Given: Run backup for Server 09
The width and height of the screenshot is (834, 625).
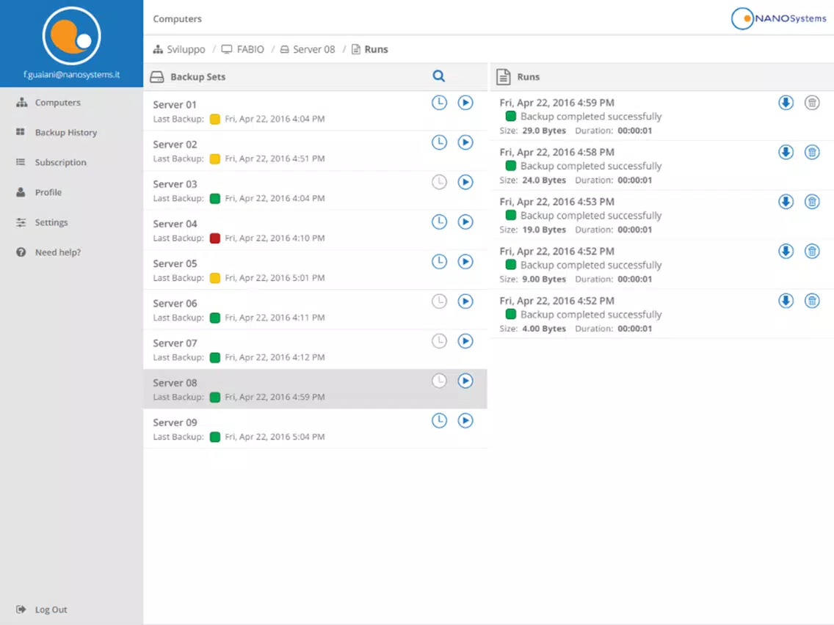Looking at the screenshot, I should [x=465, y=420].
